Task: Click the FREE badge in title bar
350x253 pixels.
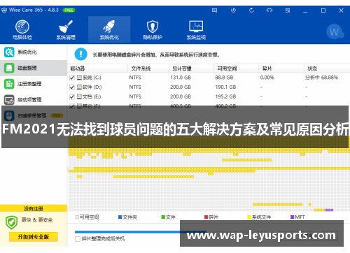Action: pos(69,10)
